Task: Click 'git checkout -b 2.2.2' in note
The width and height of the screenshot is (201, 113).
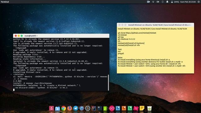Action: point(126,39)
